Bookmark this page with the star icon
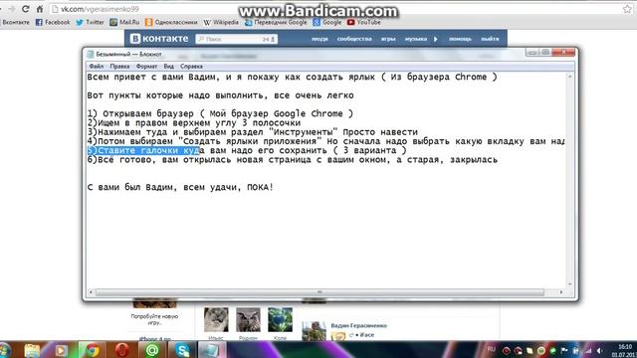The width and height of the screenshot is (637, 358). [627, 9]
